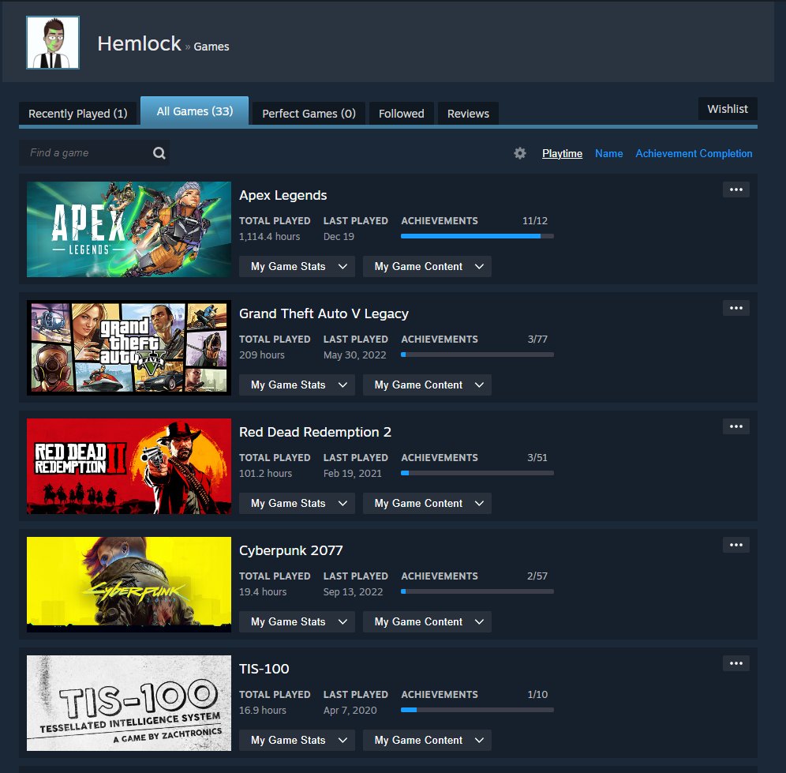Select the All Games (33) tab
This screenshot has width=786, height=773.
(x=194, y=111)
